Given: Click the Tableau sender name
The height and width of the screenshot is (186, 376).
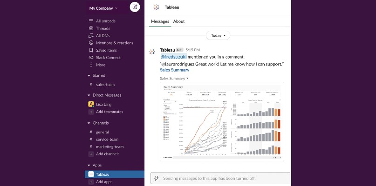Looking at the screenshot, I should [167, 50].
